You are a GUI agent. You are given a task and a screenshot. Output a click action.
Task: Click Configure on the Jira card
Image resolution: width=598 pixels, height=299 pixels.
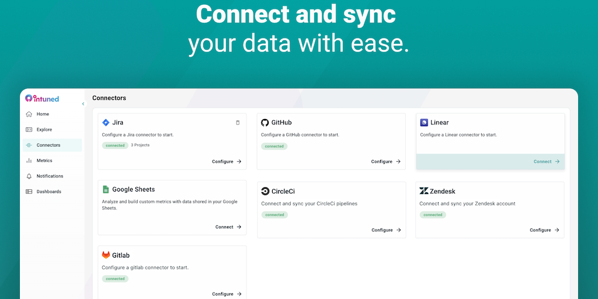222,162
